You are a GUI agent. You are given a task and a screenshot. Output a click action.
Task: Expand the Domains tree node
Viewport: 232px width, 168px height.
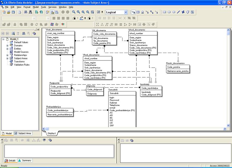pos(7,45)
